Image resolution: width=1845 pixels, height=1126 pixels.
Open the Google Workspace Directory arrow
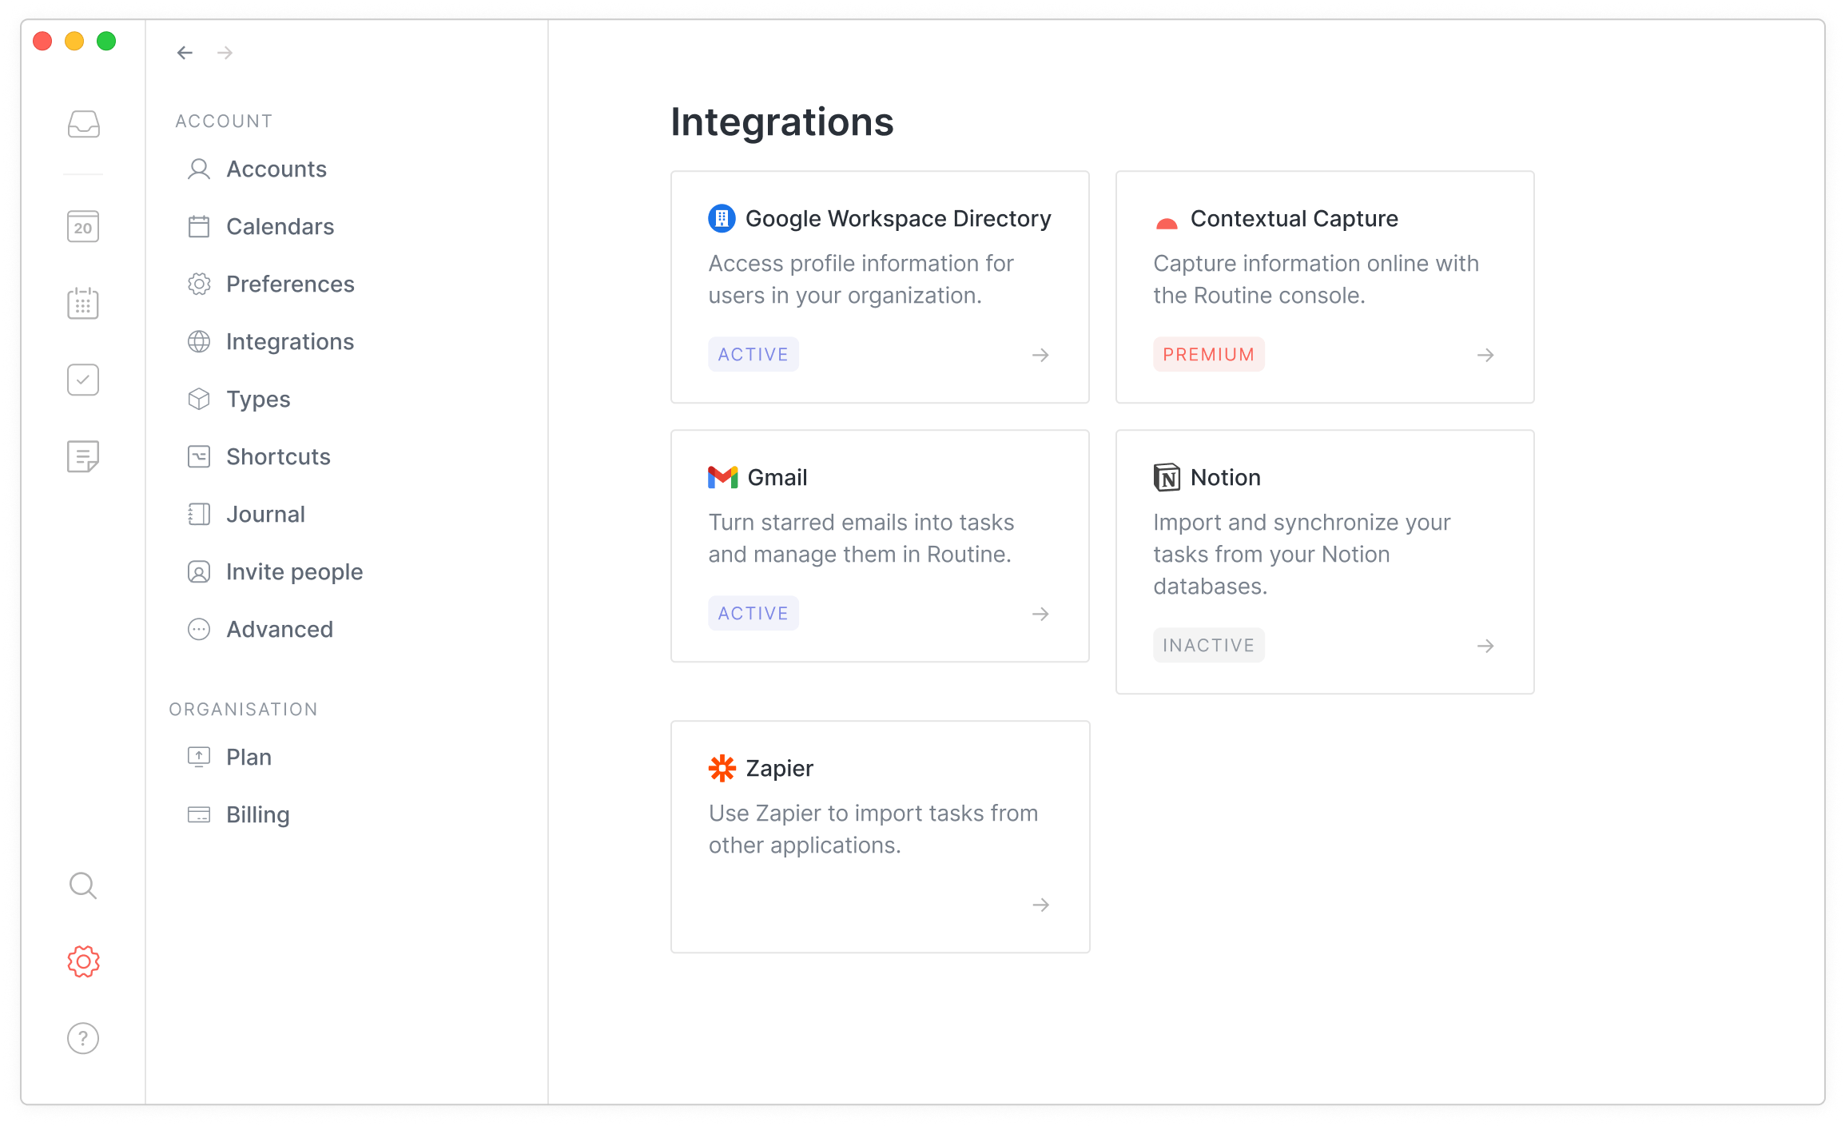click(x=1040, y=355)
